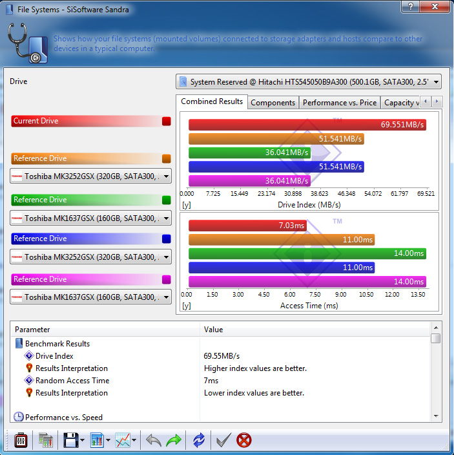Viewport: 454px width, 455px height.
Task: Select the Random Access Time row
Action: click(220, 381)
